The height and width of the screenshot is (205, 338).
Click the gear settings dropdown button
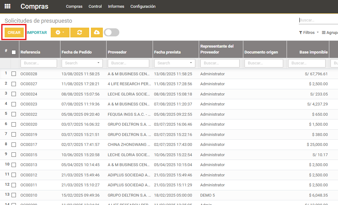point(60,33)
